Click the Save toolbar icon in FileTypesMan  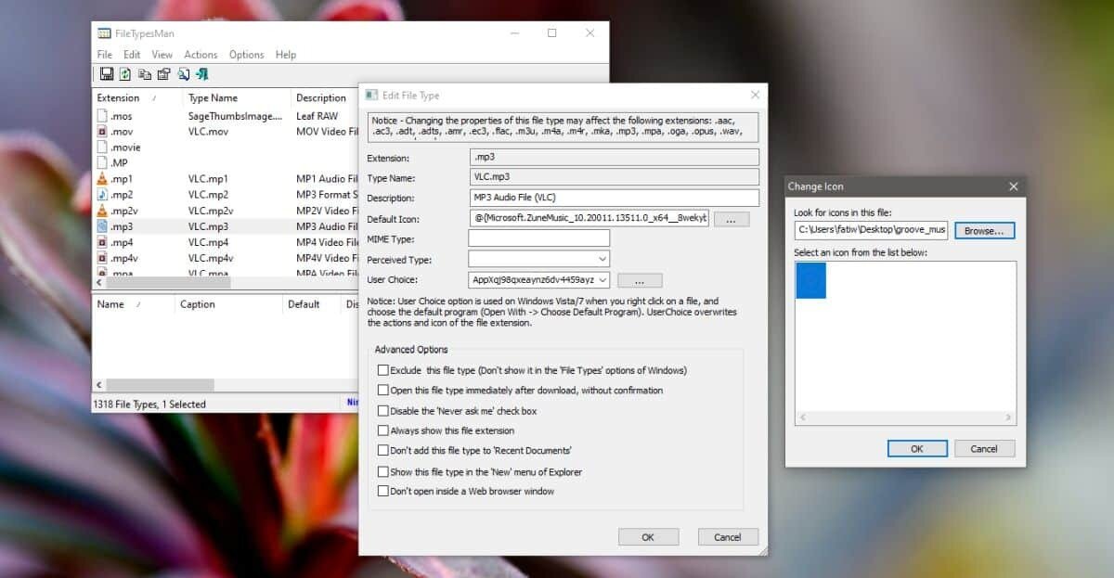[106, 74]
